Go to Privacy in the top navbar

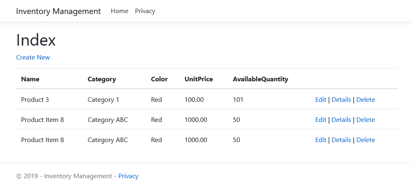[145, 11]
